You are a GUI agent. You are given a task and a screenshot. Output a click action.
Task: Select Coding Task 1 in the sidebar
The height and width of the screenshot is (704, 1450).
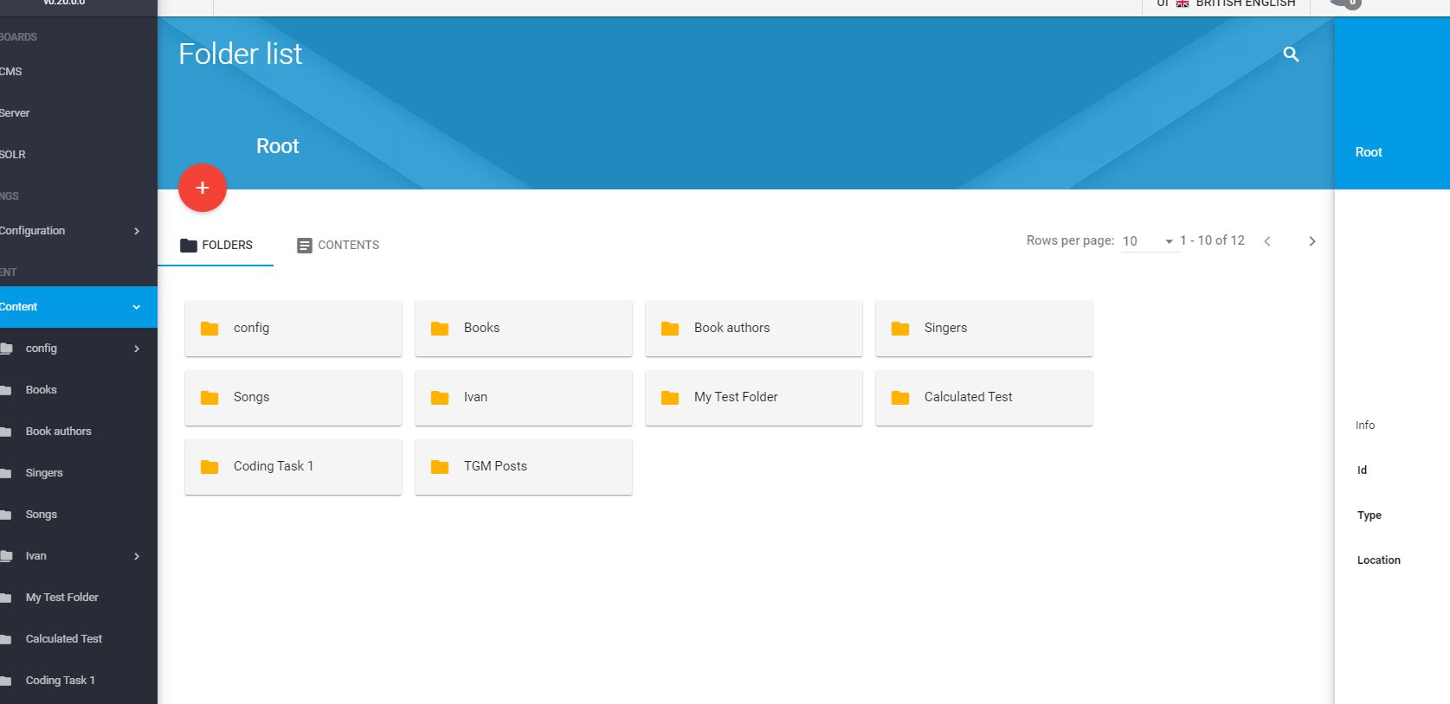coord(78,681)
